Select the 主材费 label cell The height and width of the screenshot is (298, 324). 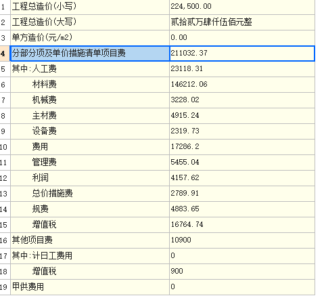(90, 116)
